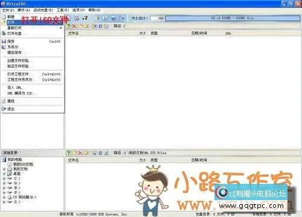Select 我的电脑 in the local tree

pyautogui.click(x=14, y=160)
